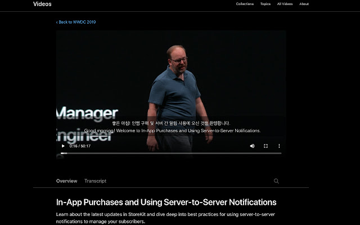Open Topics in the top navigation
The height and width of the screenshot is (225, 360).
(265, 4)
